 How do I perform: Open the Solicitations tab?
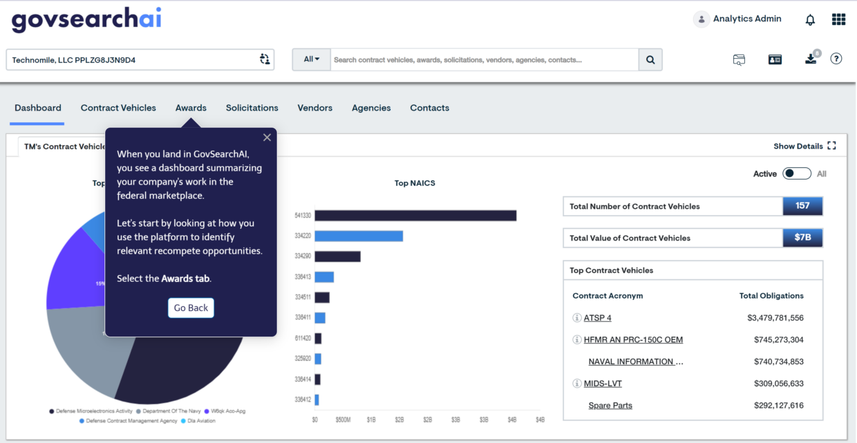click(x=252, y=108)
